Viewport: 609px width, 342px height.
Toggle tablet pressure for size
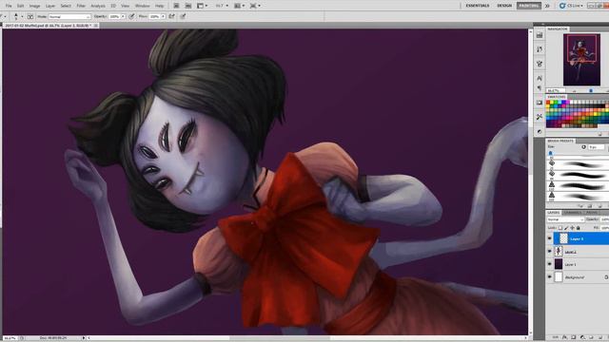click(183, 17)
